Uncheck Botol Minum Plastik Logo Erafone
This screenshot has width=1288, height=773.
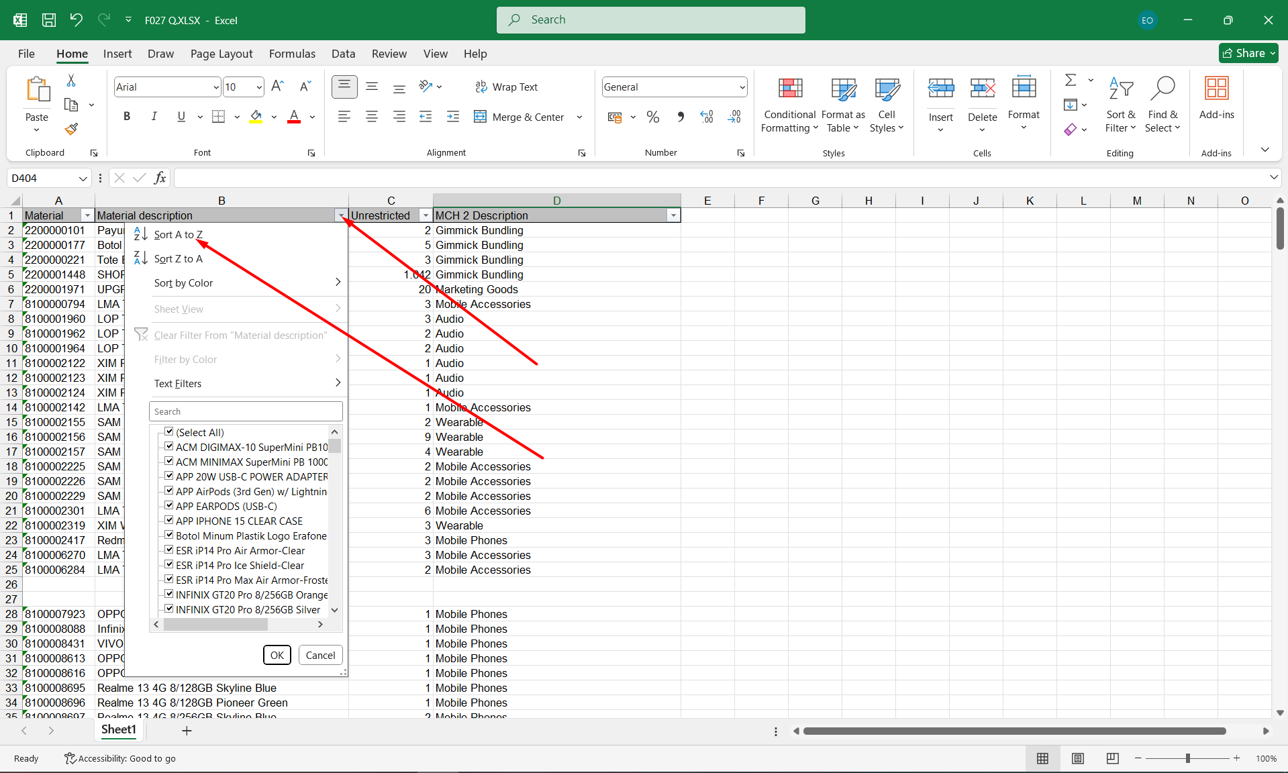tap(169, 535)
